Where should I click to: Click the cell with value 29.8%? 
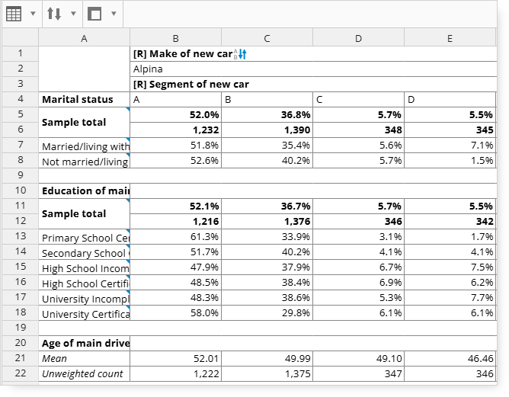267,313
